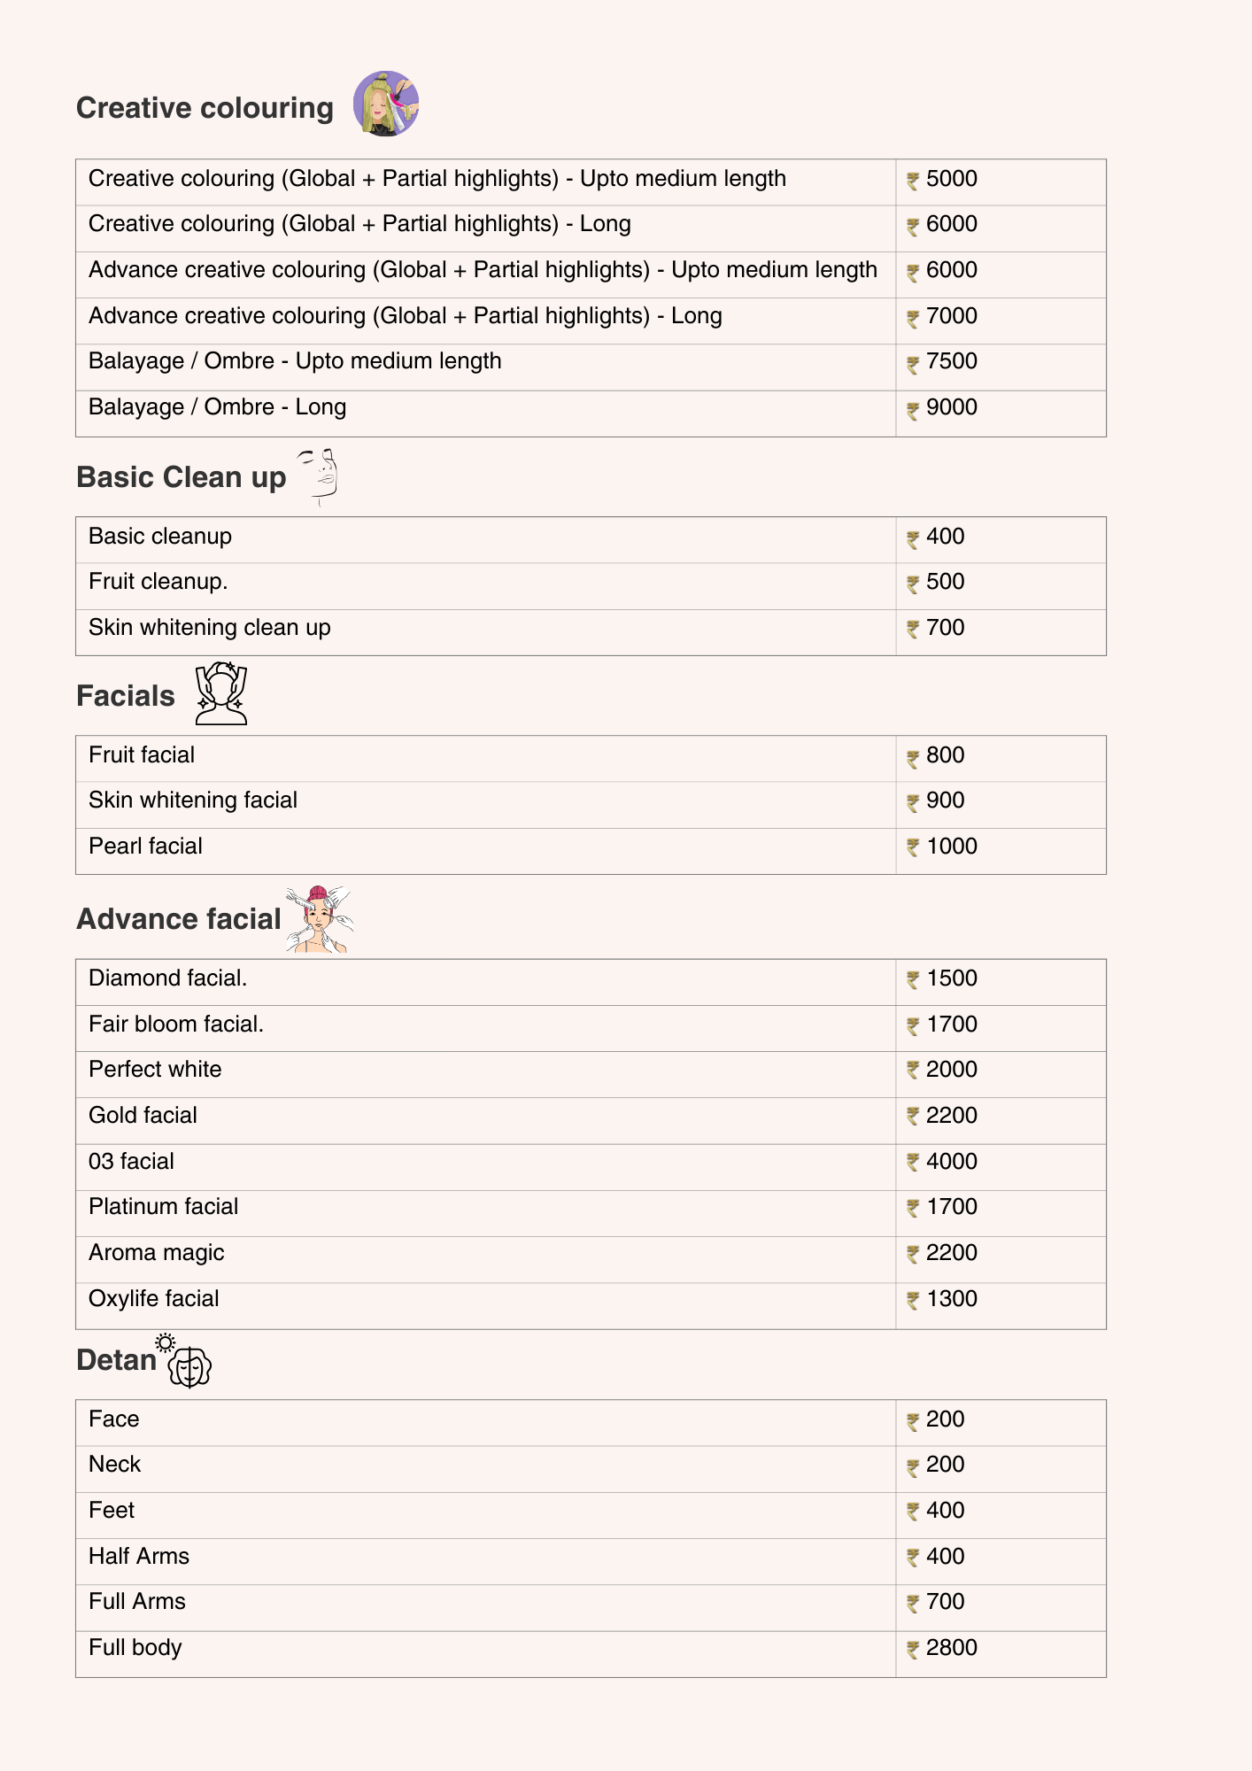
Task: Click the Facials massage icon
Action: (x=220, y=693)
